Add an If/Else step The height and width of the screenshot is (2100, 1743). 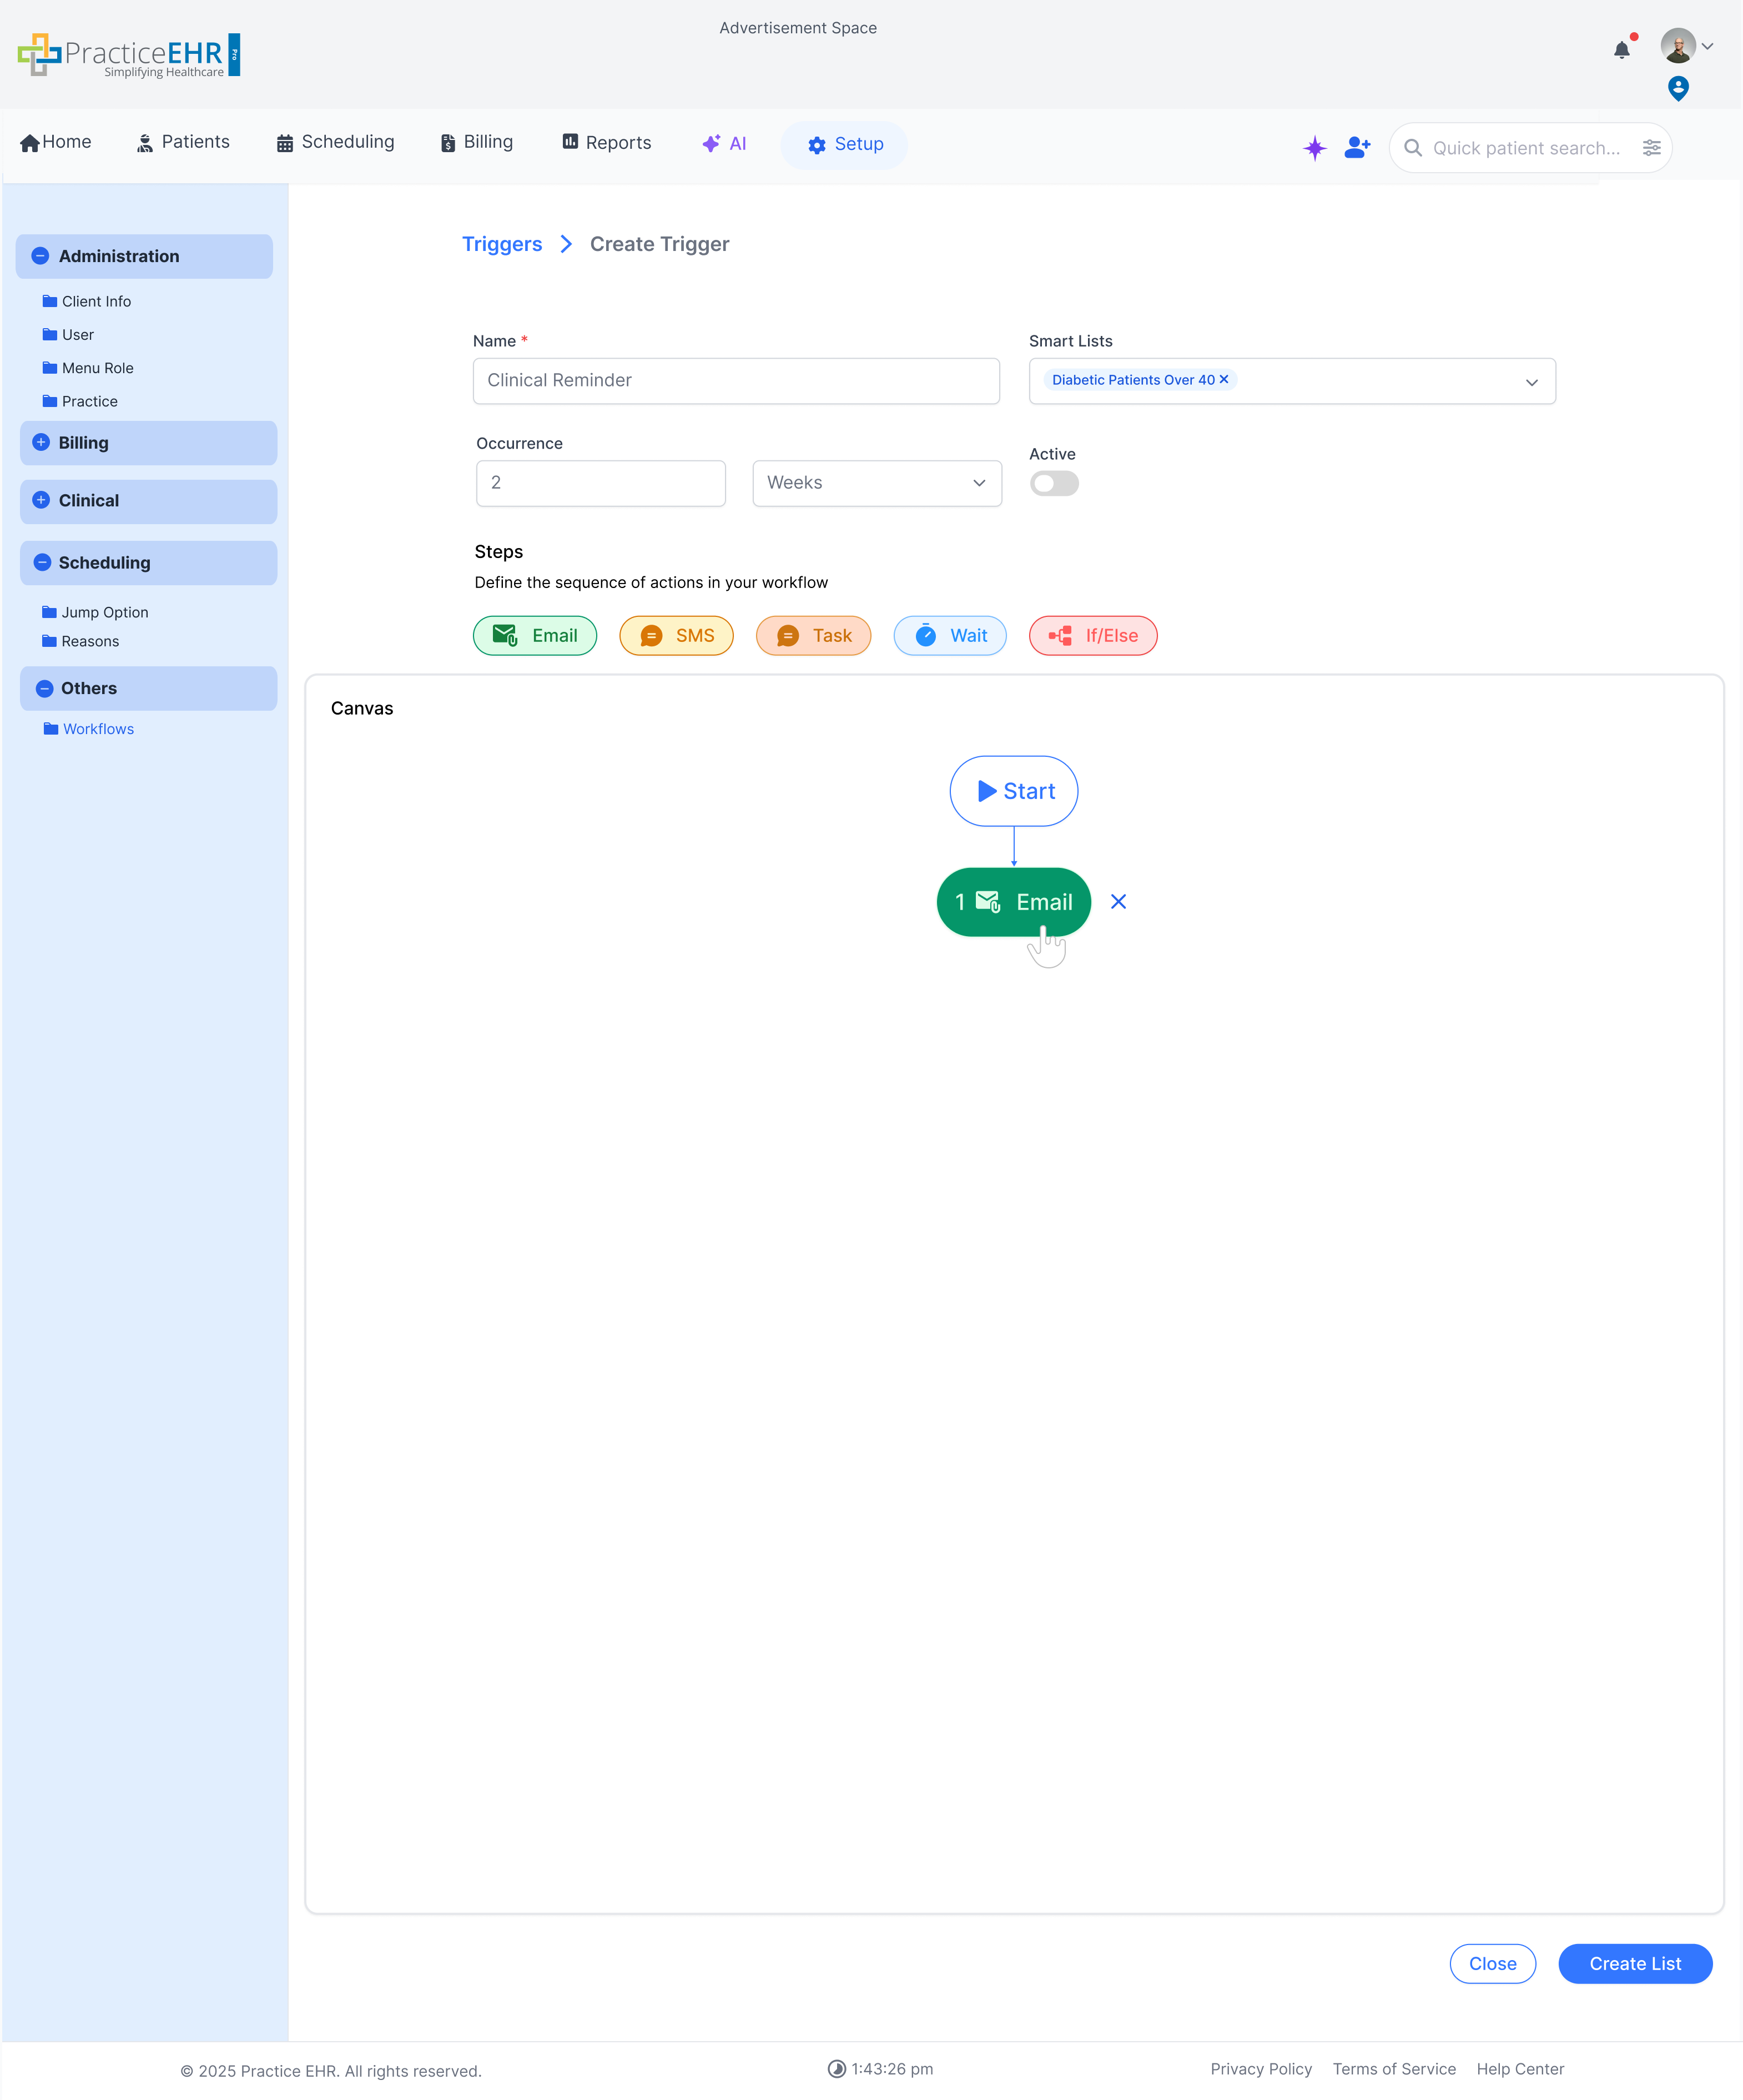pos(1092,636)
